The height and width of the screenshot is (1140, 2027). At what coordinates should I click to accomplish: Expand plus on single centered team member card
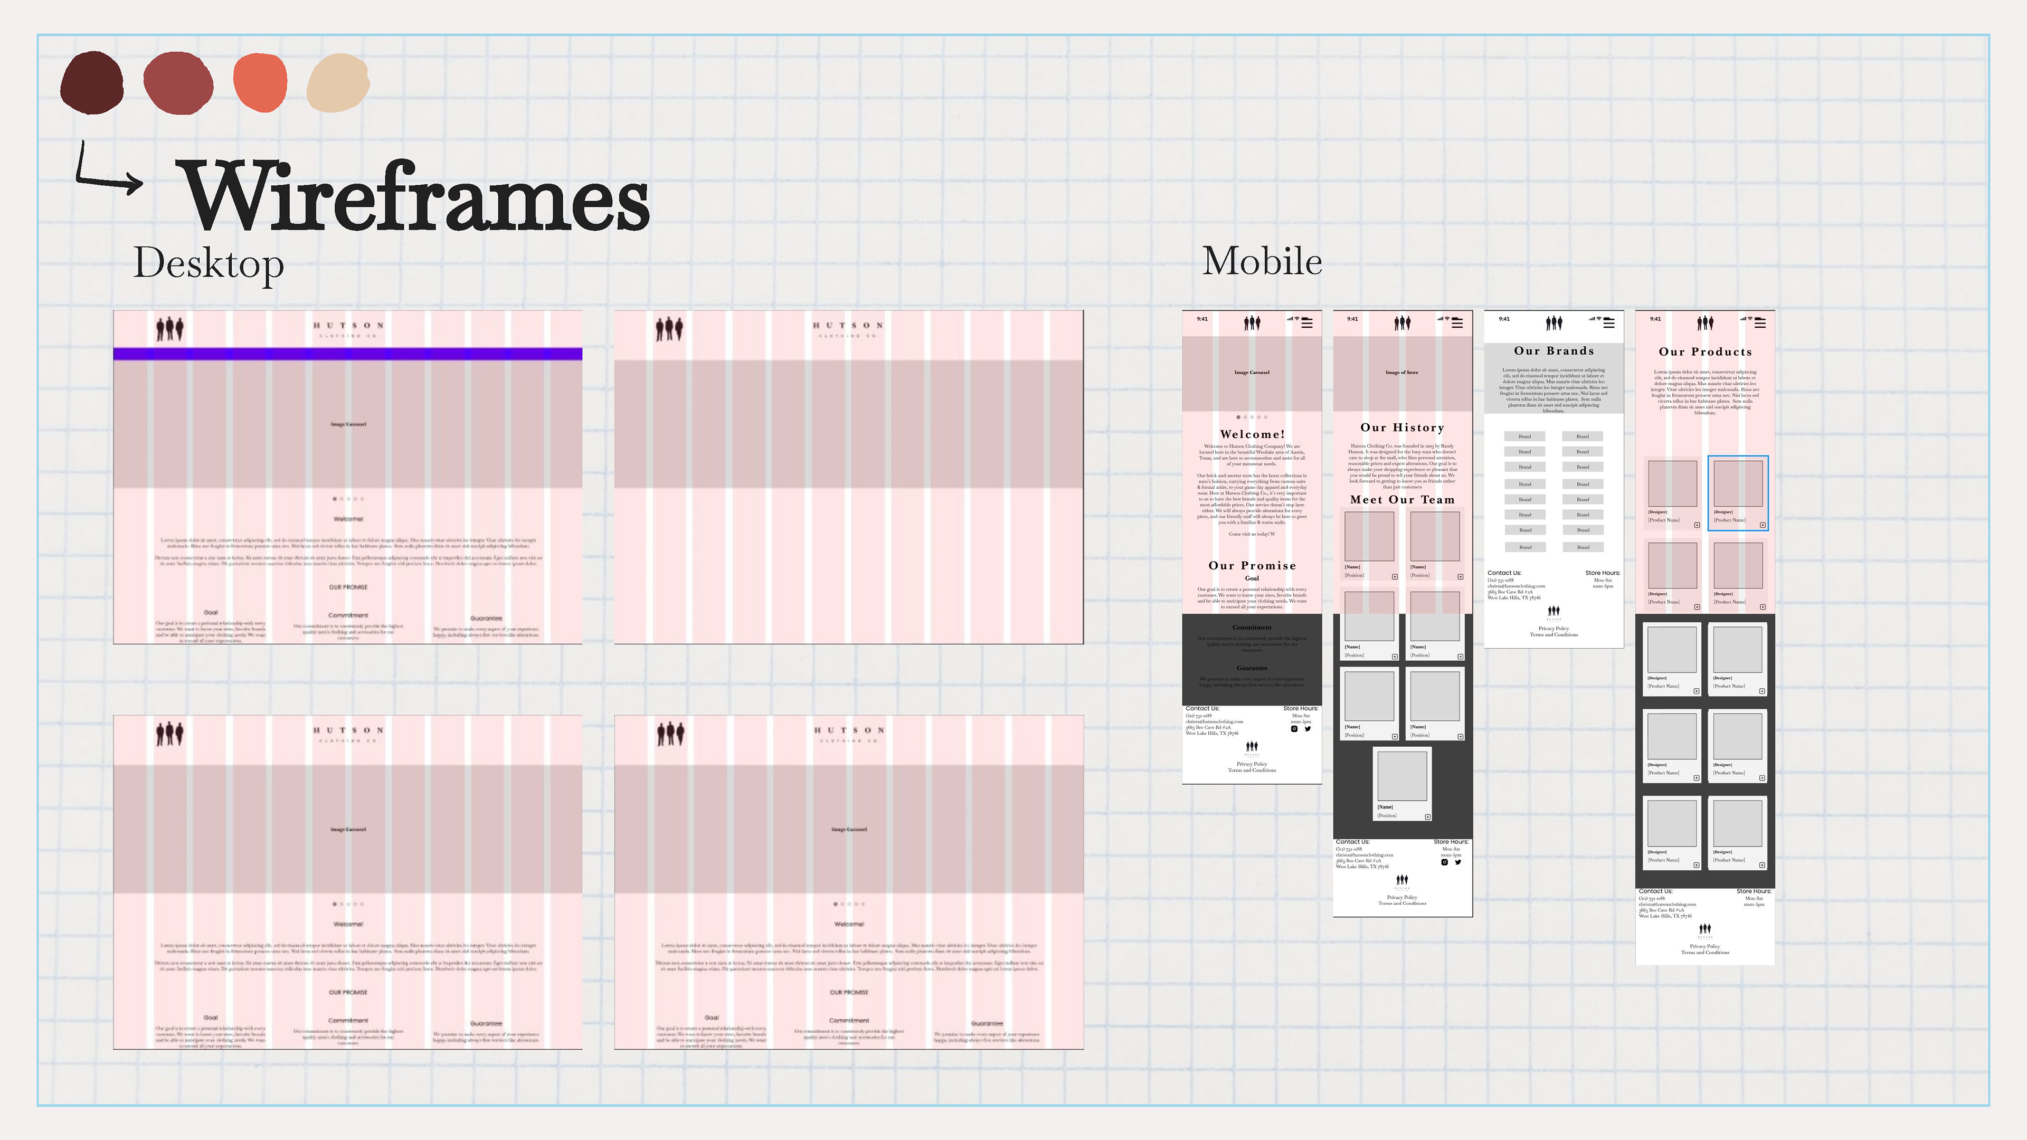click(x=1427, y=816)
